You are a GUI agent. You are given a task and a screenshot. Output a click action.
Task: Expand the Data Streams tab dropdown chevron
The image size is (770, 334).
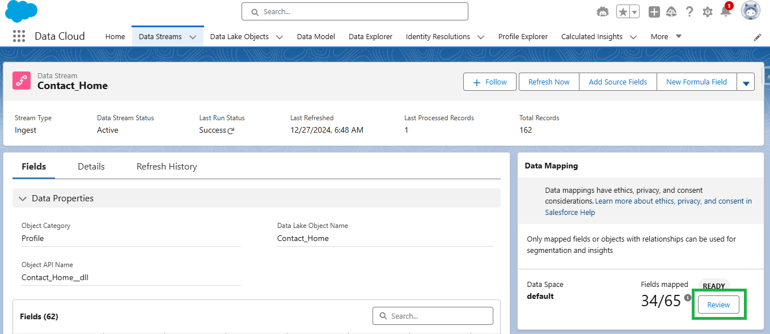193,37
